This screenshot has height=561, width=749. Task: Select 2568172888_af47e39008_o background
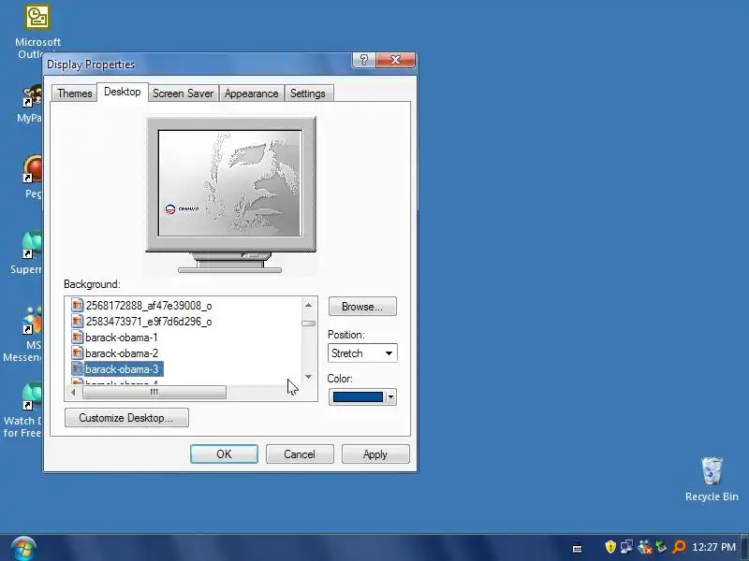click(x=149, y=306)
